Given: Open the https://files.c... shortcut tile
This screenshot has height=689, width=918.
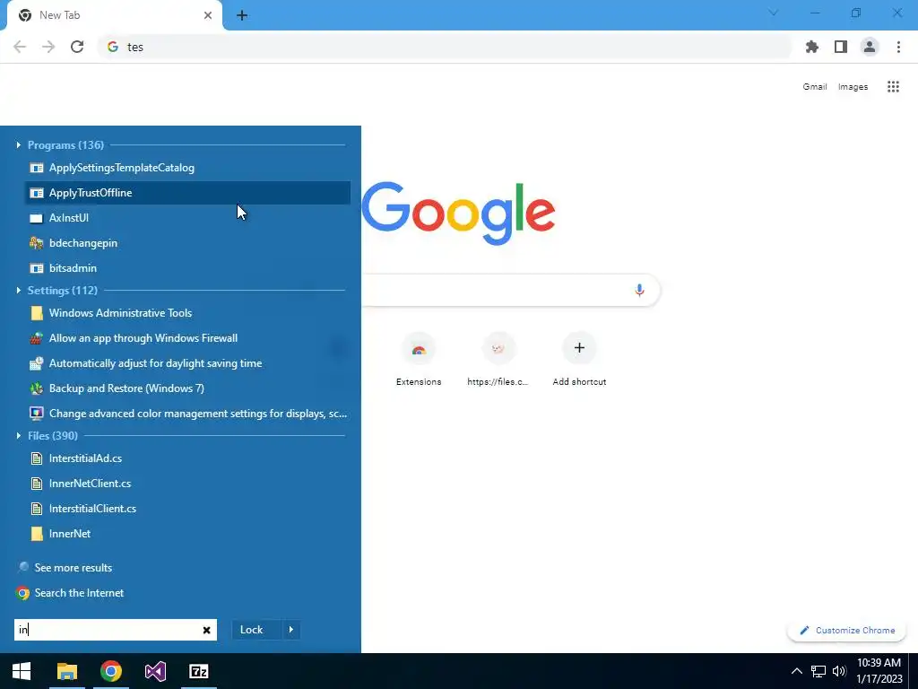Looking at the screenshot, I should pos(498,359).
